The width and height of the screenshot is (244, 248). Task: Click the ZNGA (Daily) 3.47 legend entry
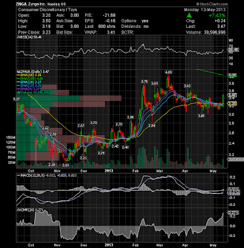pos(33,71)
